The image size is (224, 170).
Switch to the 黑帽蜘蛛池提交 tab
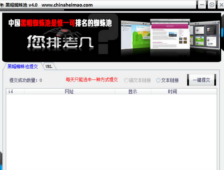click(x=23, y=66)
